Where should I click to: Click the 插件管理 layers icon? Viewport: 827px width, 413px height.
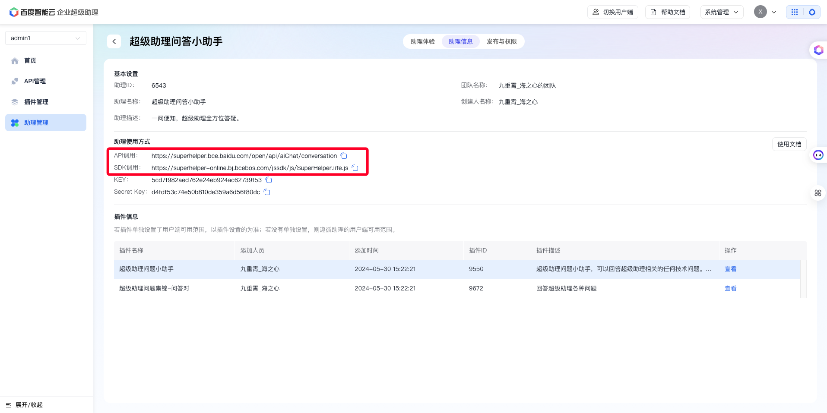pos(15,102)
